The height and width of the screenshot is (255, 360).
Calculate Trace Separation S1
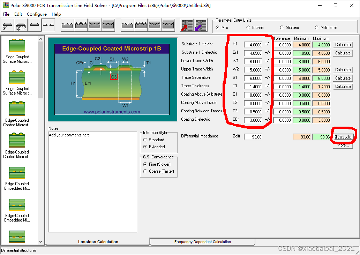[343, 78]
